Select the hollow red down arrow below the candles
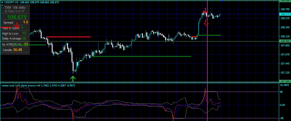 pyautogui.click(x=206, y=23)
